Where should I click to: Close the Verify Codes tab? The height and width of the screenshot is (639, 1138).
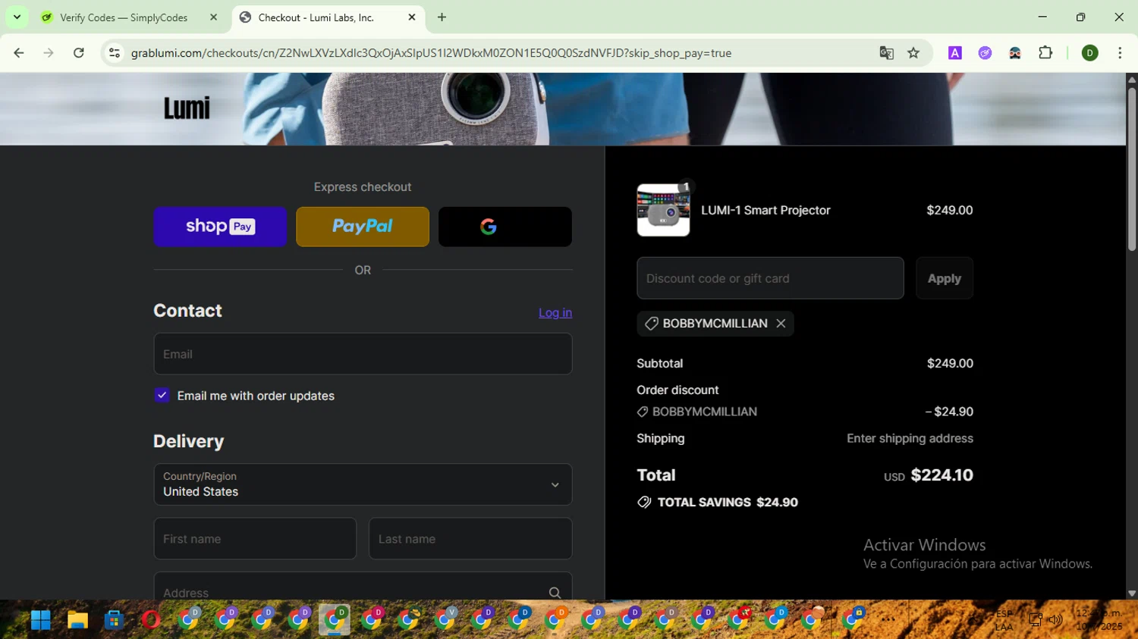click(213, 17)
